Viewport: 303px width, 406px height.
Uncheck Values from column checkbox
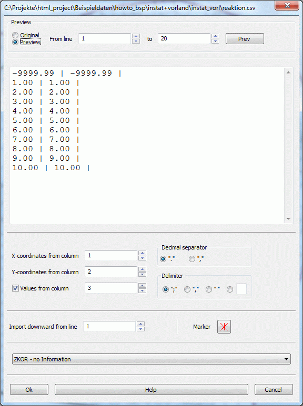(x=15, y=288)
